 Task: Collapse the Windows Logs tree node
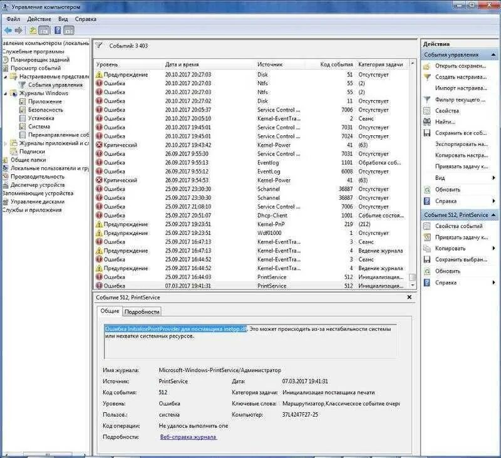[6, 93]
